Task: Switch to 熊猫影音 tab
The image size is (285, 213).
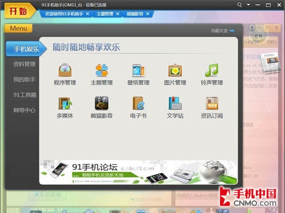Action: [135, 14]
